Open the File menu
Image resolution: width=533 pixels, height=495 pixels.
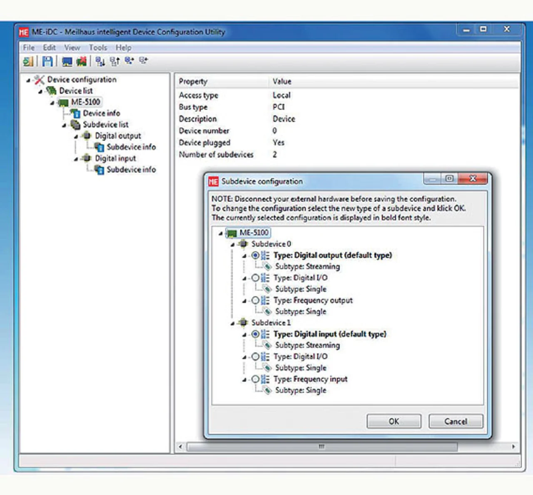click(x=29, y=47)
